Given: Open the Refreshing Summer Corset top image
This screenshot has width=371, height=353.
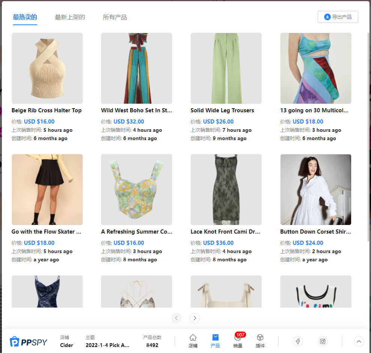Looking at the screenshot, I should click(137, 190).
